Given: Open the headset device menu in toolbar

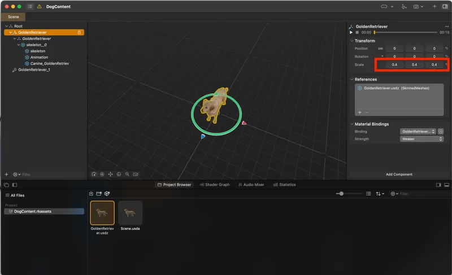Looking at the screenshot, I should (387, 6).
